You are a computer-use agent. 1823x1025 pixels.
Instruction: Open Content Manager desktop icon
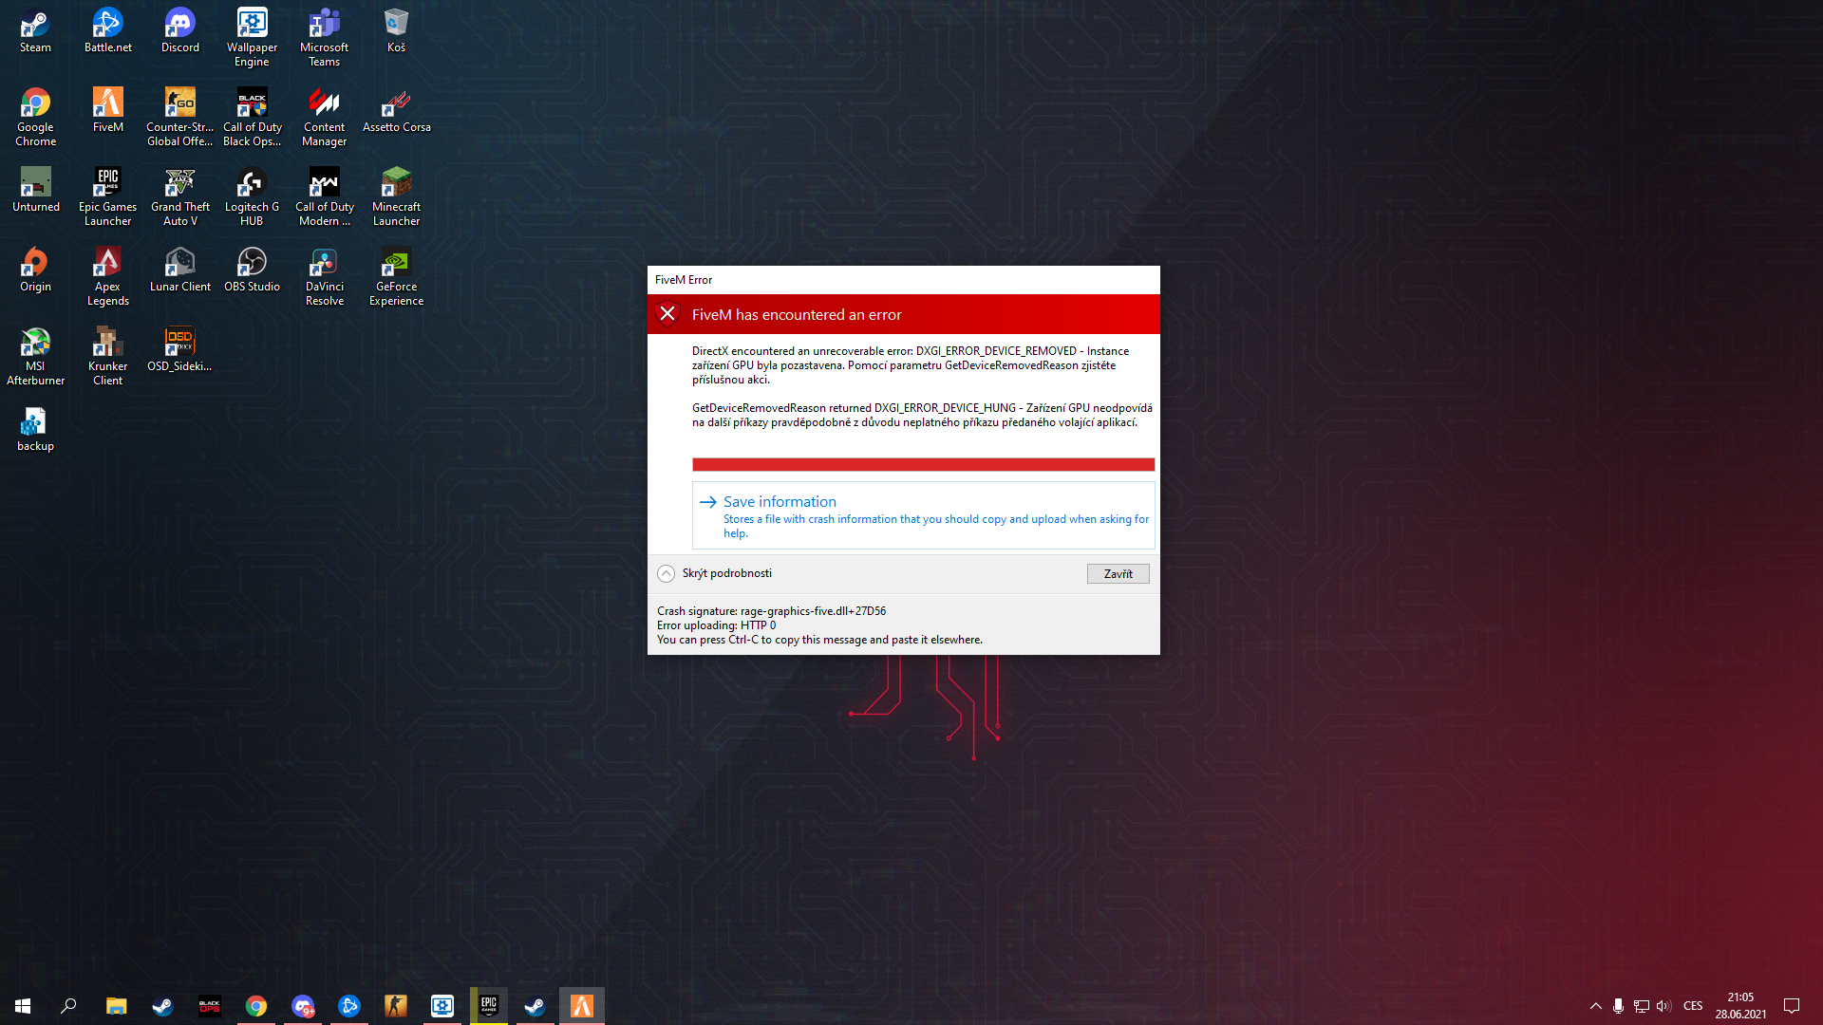tap(324, 118)
